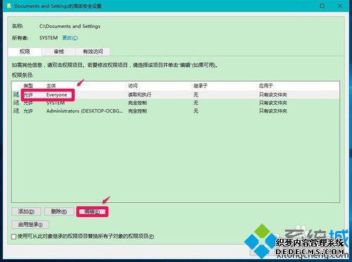Maximize the advanced security settings window

322,6
